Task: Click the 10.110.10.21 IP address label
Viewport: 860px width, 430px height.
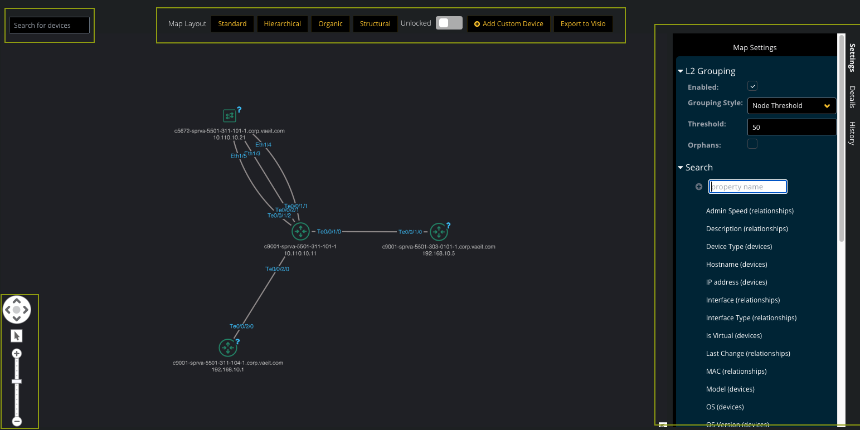Action: coord(229,138)
